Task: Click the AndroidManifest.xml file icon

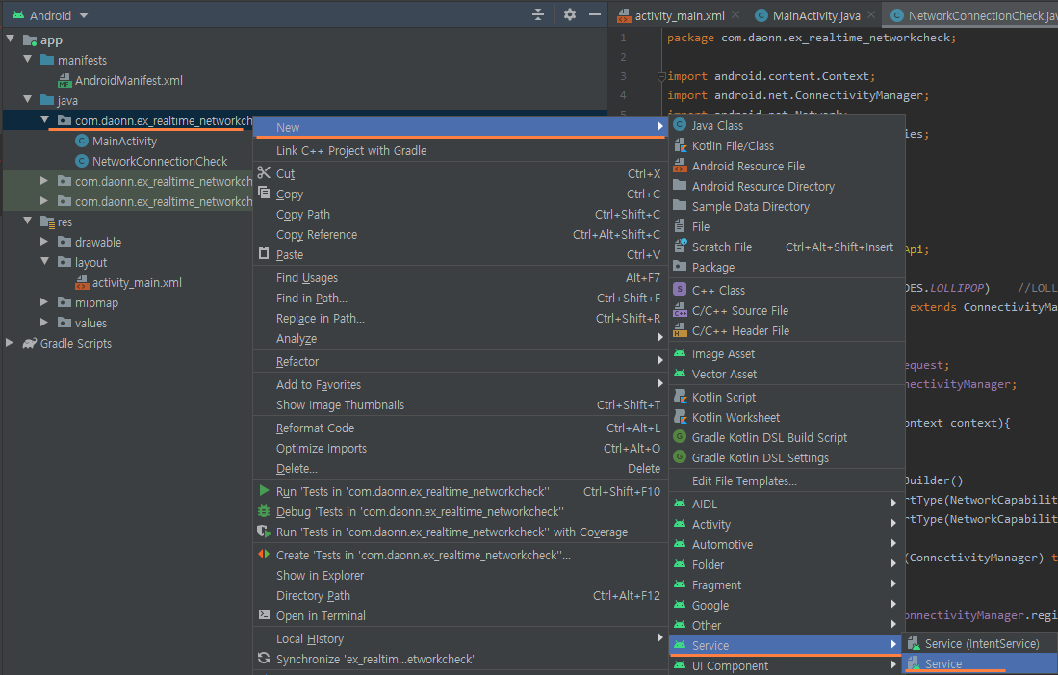Action: [x=65, y=81]
